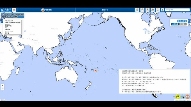
Task: Go to previous earthquake with 前地震 button
Action: (175, 24)
